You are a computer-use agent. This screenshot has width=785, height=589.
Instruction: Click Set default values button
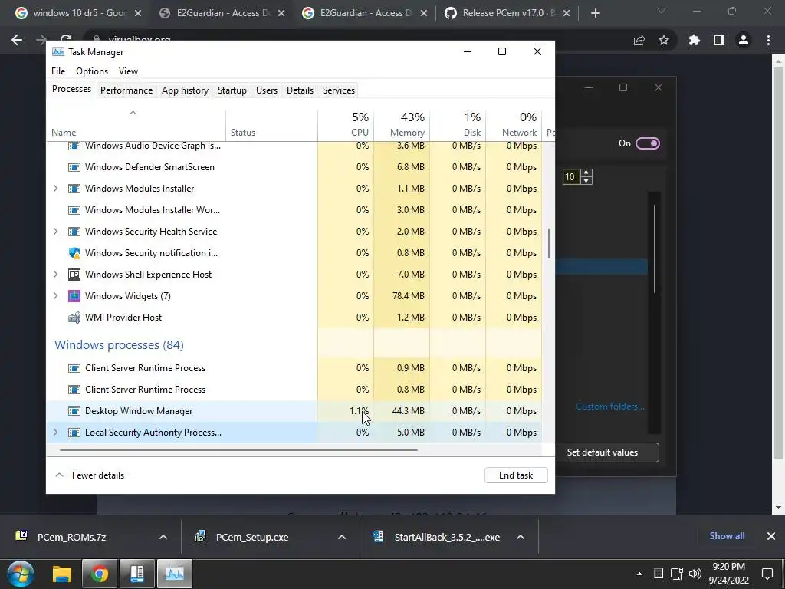(x=607, y=452)
